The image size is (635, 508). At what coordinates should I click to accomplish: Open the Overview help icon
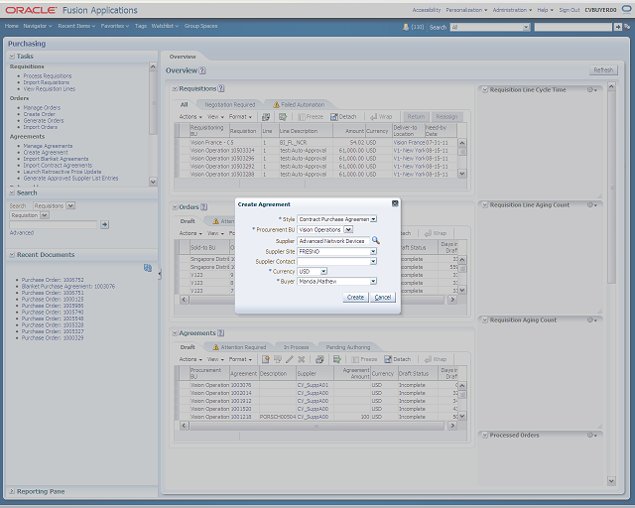pos(202,70)
